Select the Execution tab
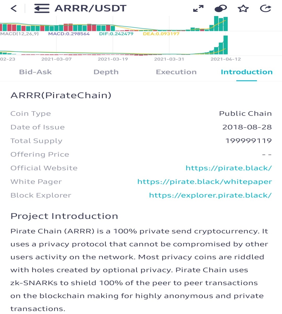282x314 pixels. click(176, 72)
